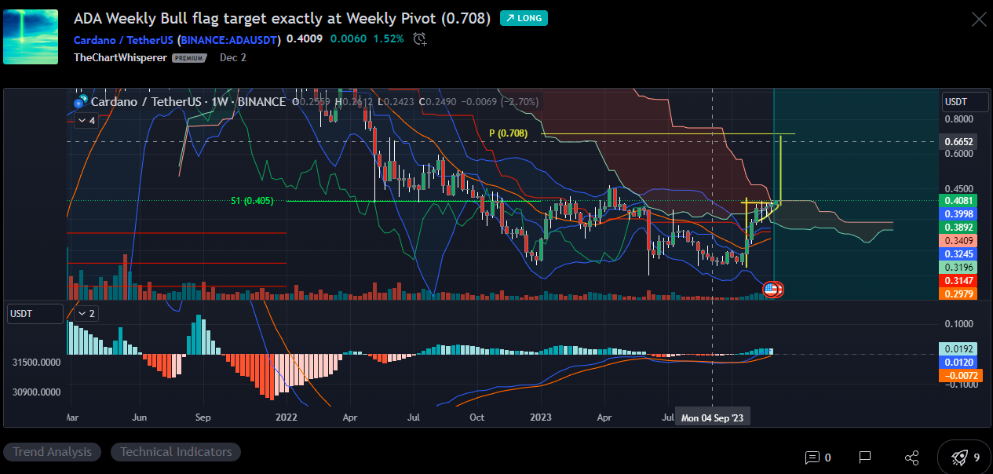The width and height of the screenshot is (993, 474).
Task: Click the 0.8000 price scale value
Action: pyautogui.click(x=958, y=119)
